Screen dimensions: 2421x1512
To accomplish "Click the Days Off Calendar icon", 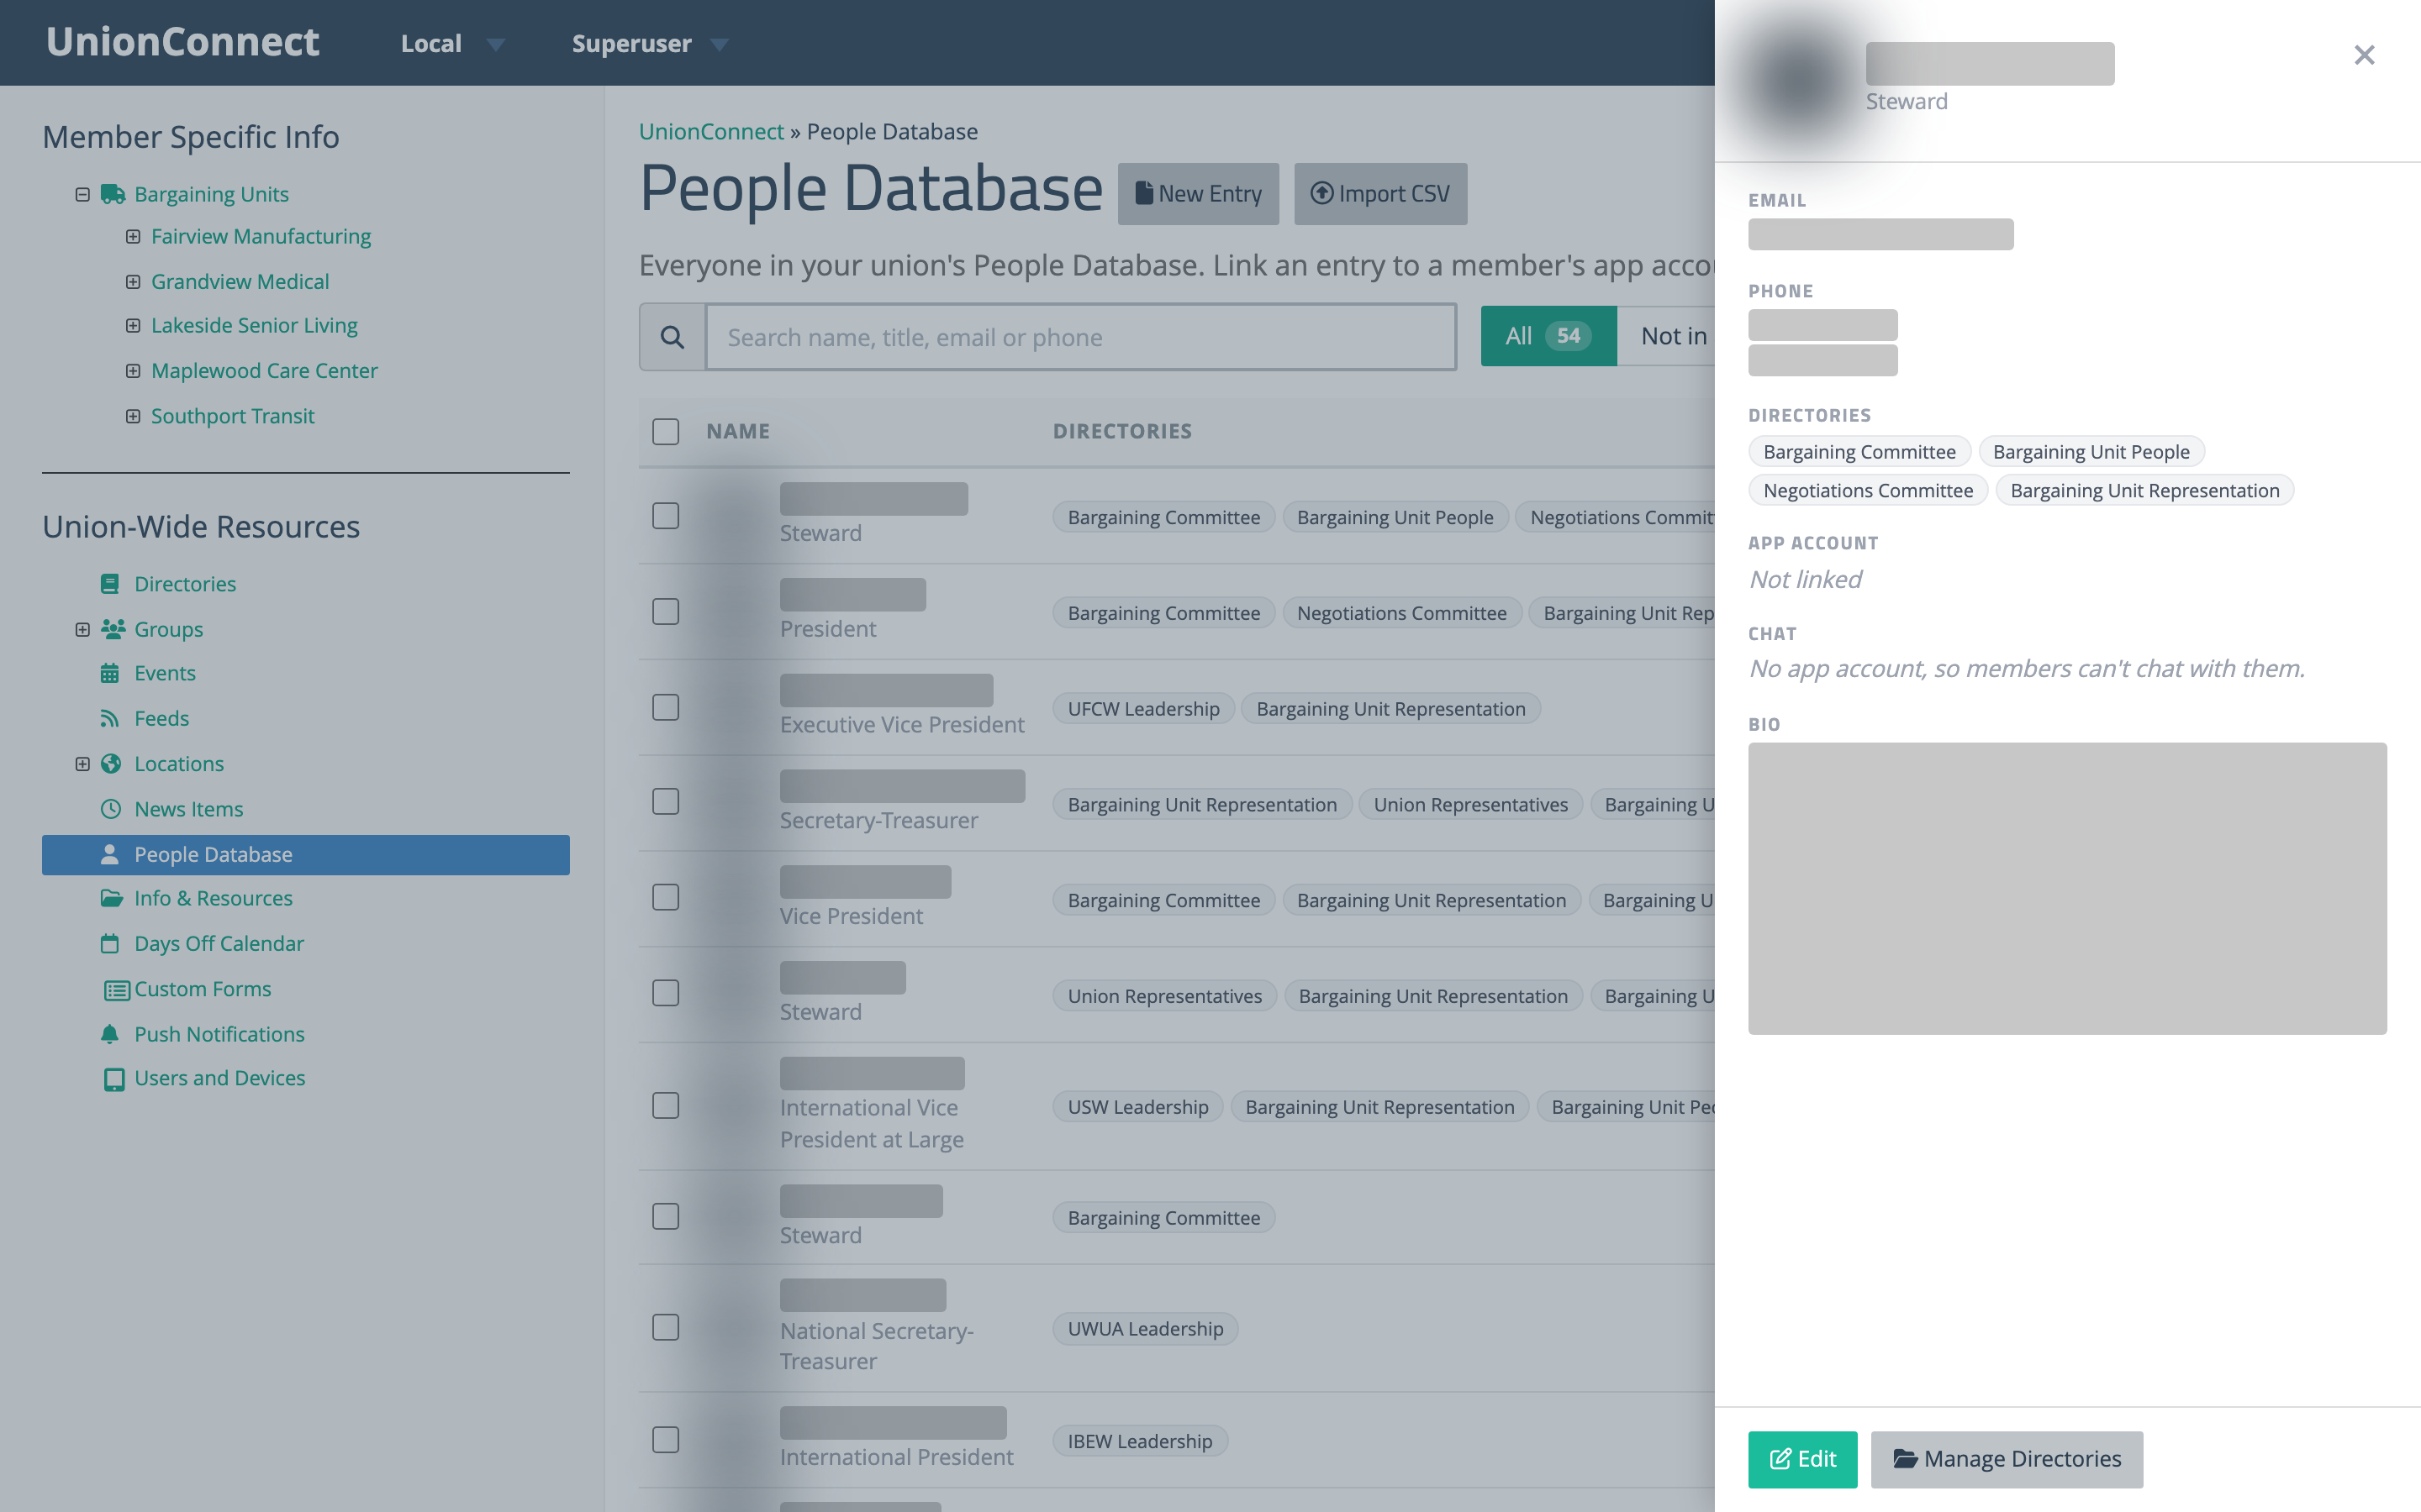I will tap(110, 944).
